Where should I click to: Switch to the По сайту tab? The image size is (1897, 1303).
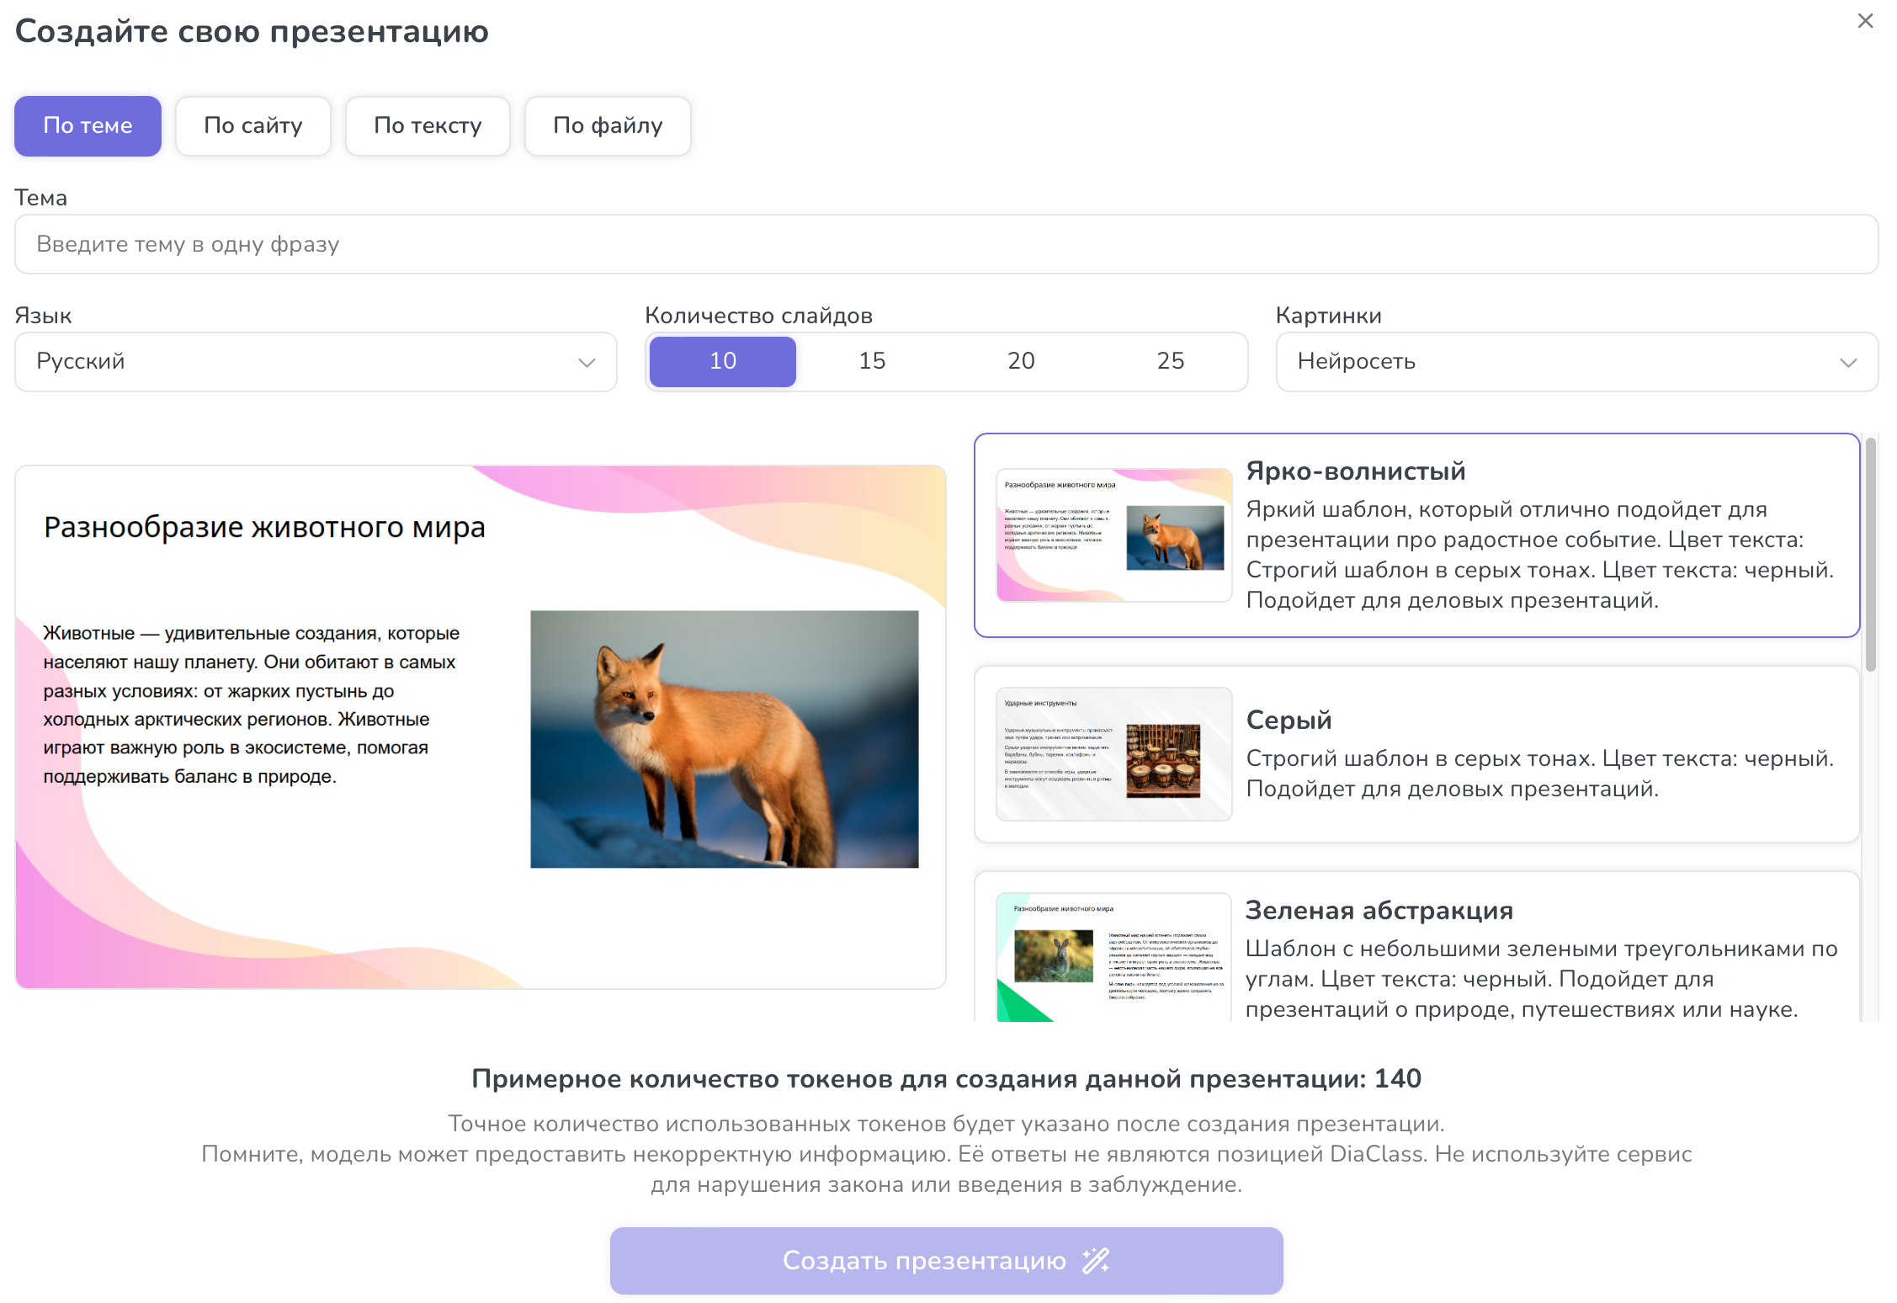[253, 126]
